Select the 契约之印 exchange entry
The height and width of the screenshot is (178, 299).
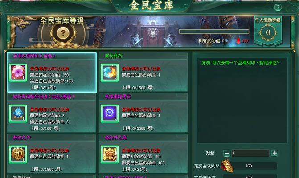(x=52, y=154)
